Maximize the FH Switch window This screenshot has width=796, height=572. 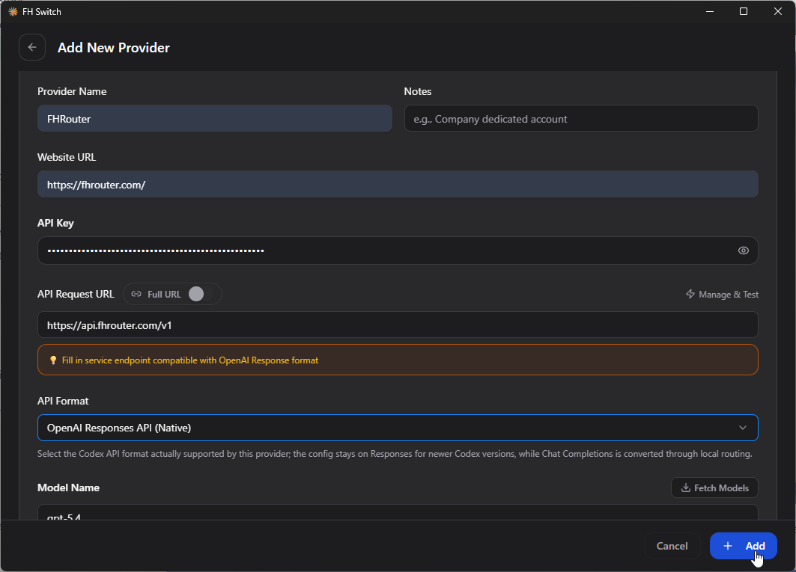(743, 11)
